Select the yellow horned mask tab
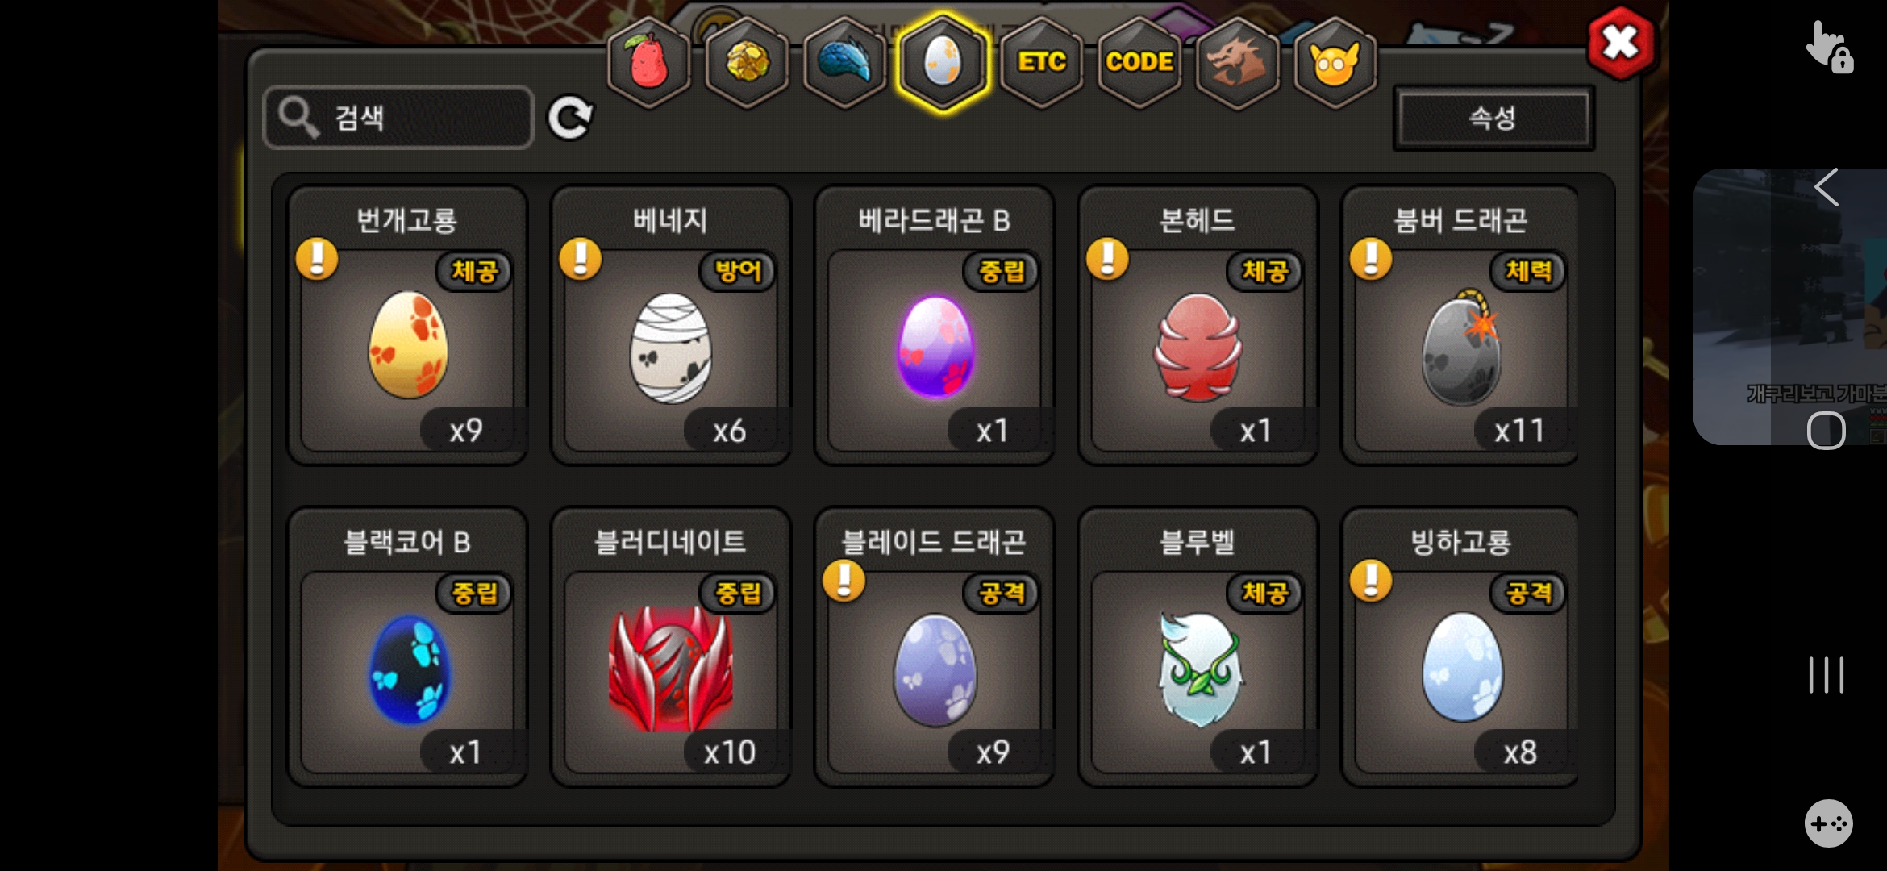 pyautogui.click(x=1335, y=62)
